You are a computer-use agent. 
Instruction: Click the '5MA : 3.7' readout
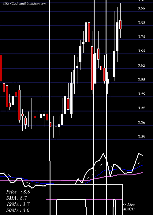[17, 198]
